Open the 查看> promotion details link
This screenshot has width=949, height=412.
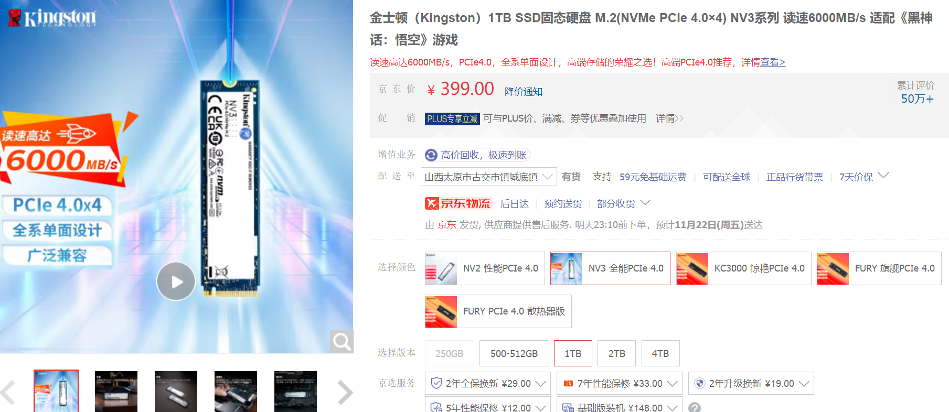773,62
